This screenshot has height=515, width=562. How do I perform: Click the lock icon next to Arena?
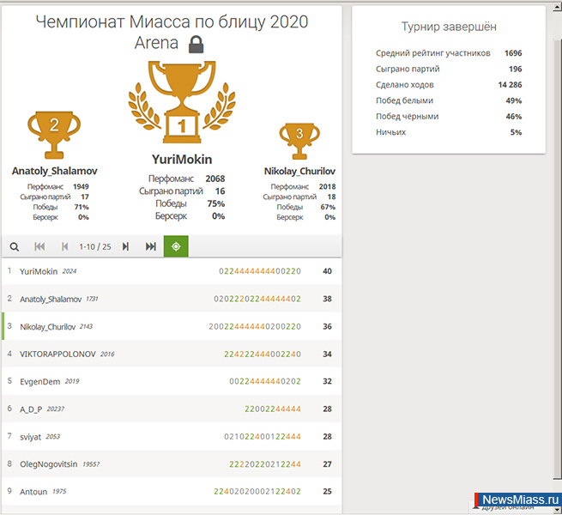pyautogui.click(x=196, y=44)
